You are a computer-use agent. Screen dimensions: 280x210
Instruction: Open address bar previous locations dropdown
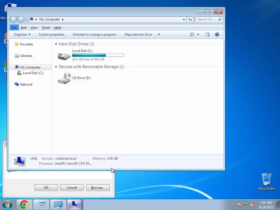184,19
